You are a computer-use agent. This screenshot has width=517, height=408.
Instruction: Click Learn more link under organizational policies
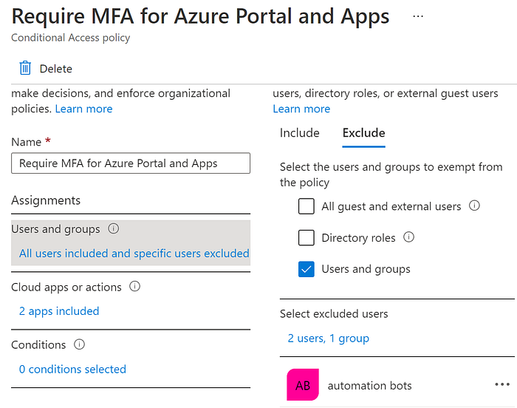point(84,109)
